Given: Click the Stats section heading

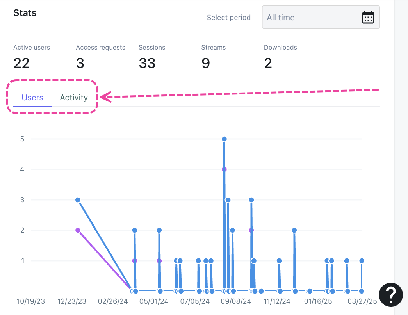Looking at the screenshot, I should (25, 13).
